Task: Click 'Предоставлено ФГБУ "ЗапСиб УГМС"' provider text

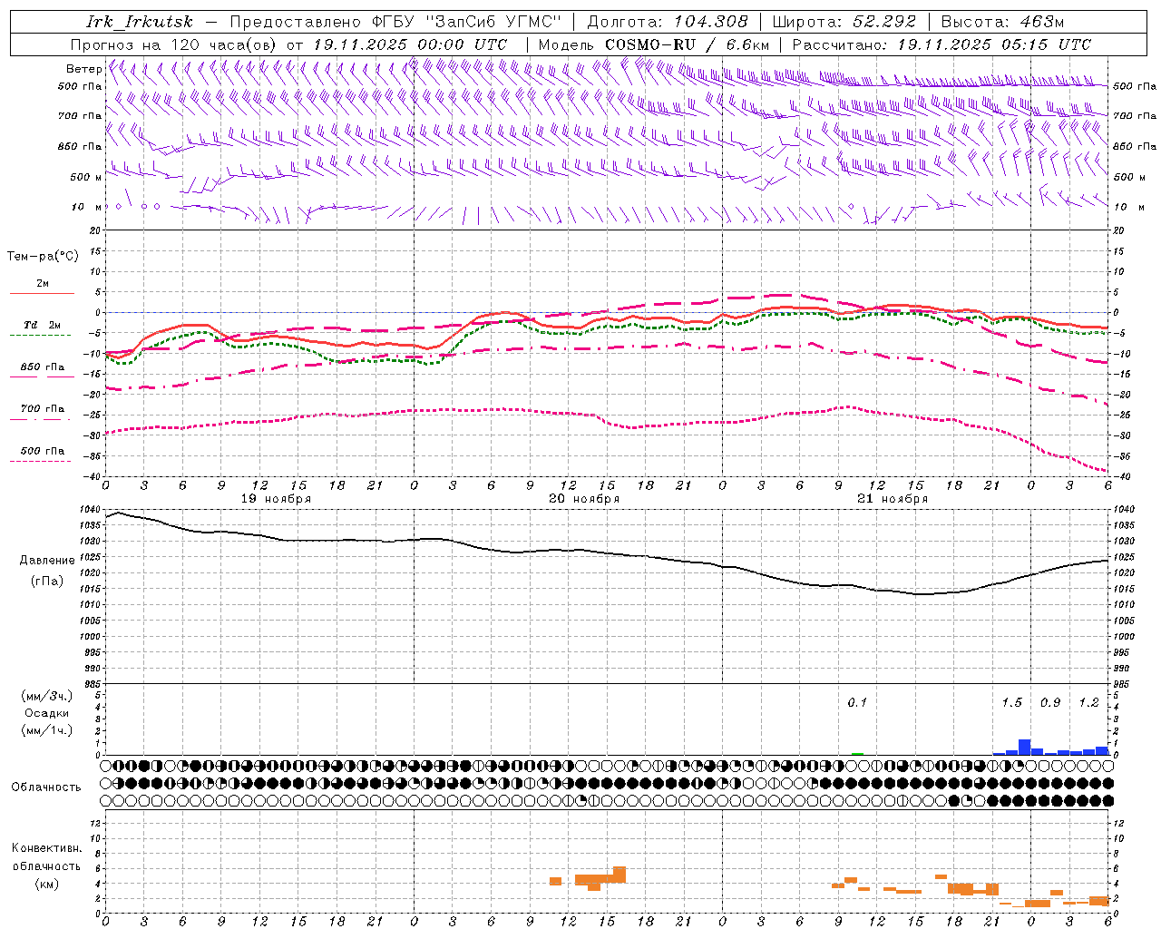Action: [x=396, y=22]
